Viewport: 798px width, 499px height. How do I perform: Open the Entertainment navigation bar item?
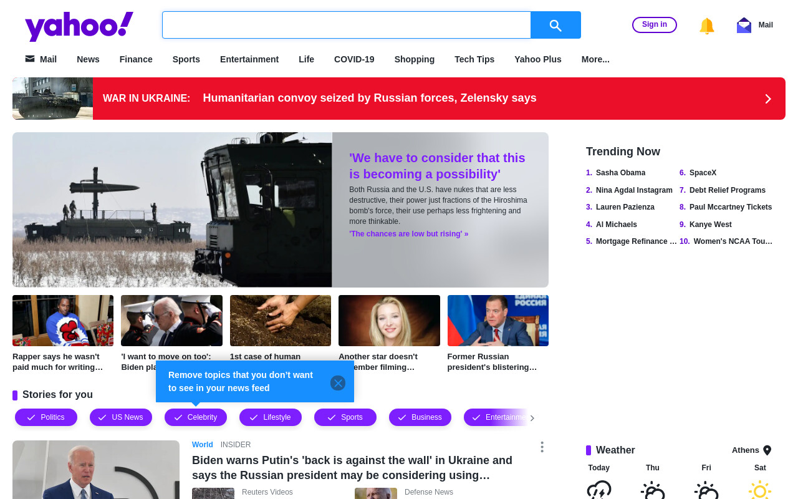tap(249, 59)
